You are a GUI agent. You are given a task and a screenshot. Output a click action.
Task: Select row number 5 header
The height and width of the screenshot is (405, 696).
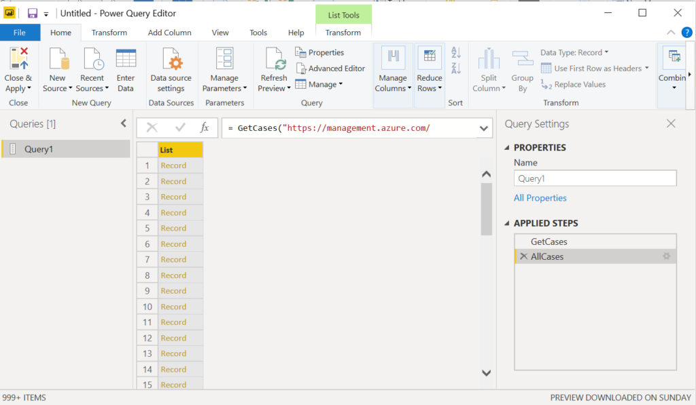pos(147,228)
